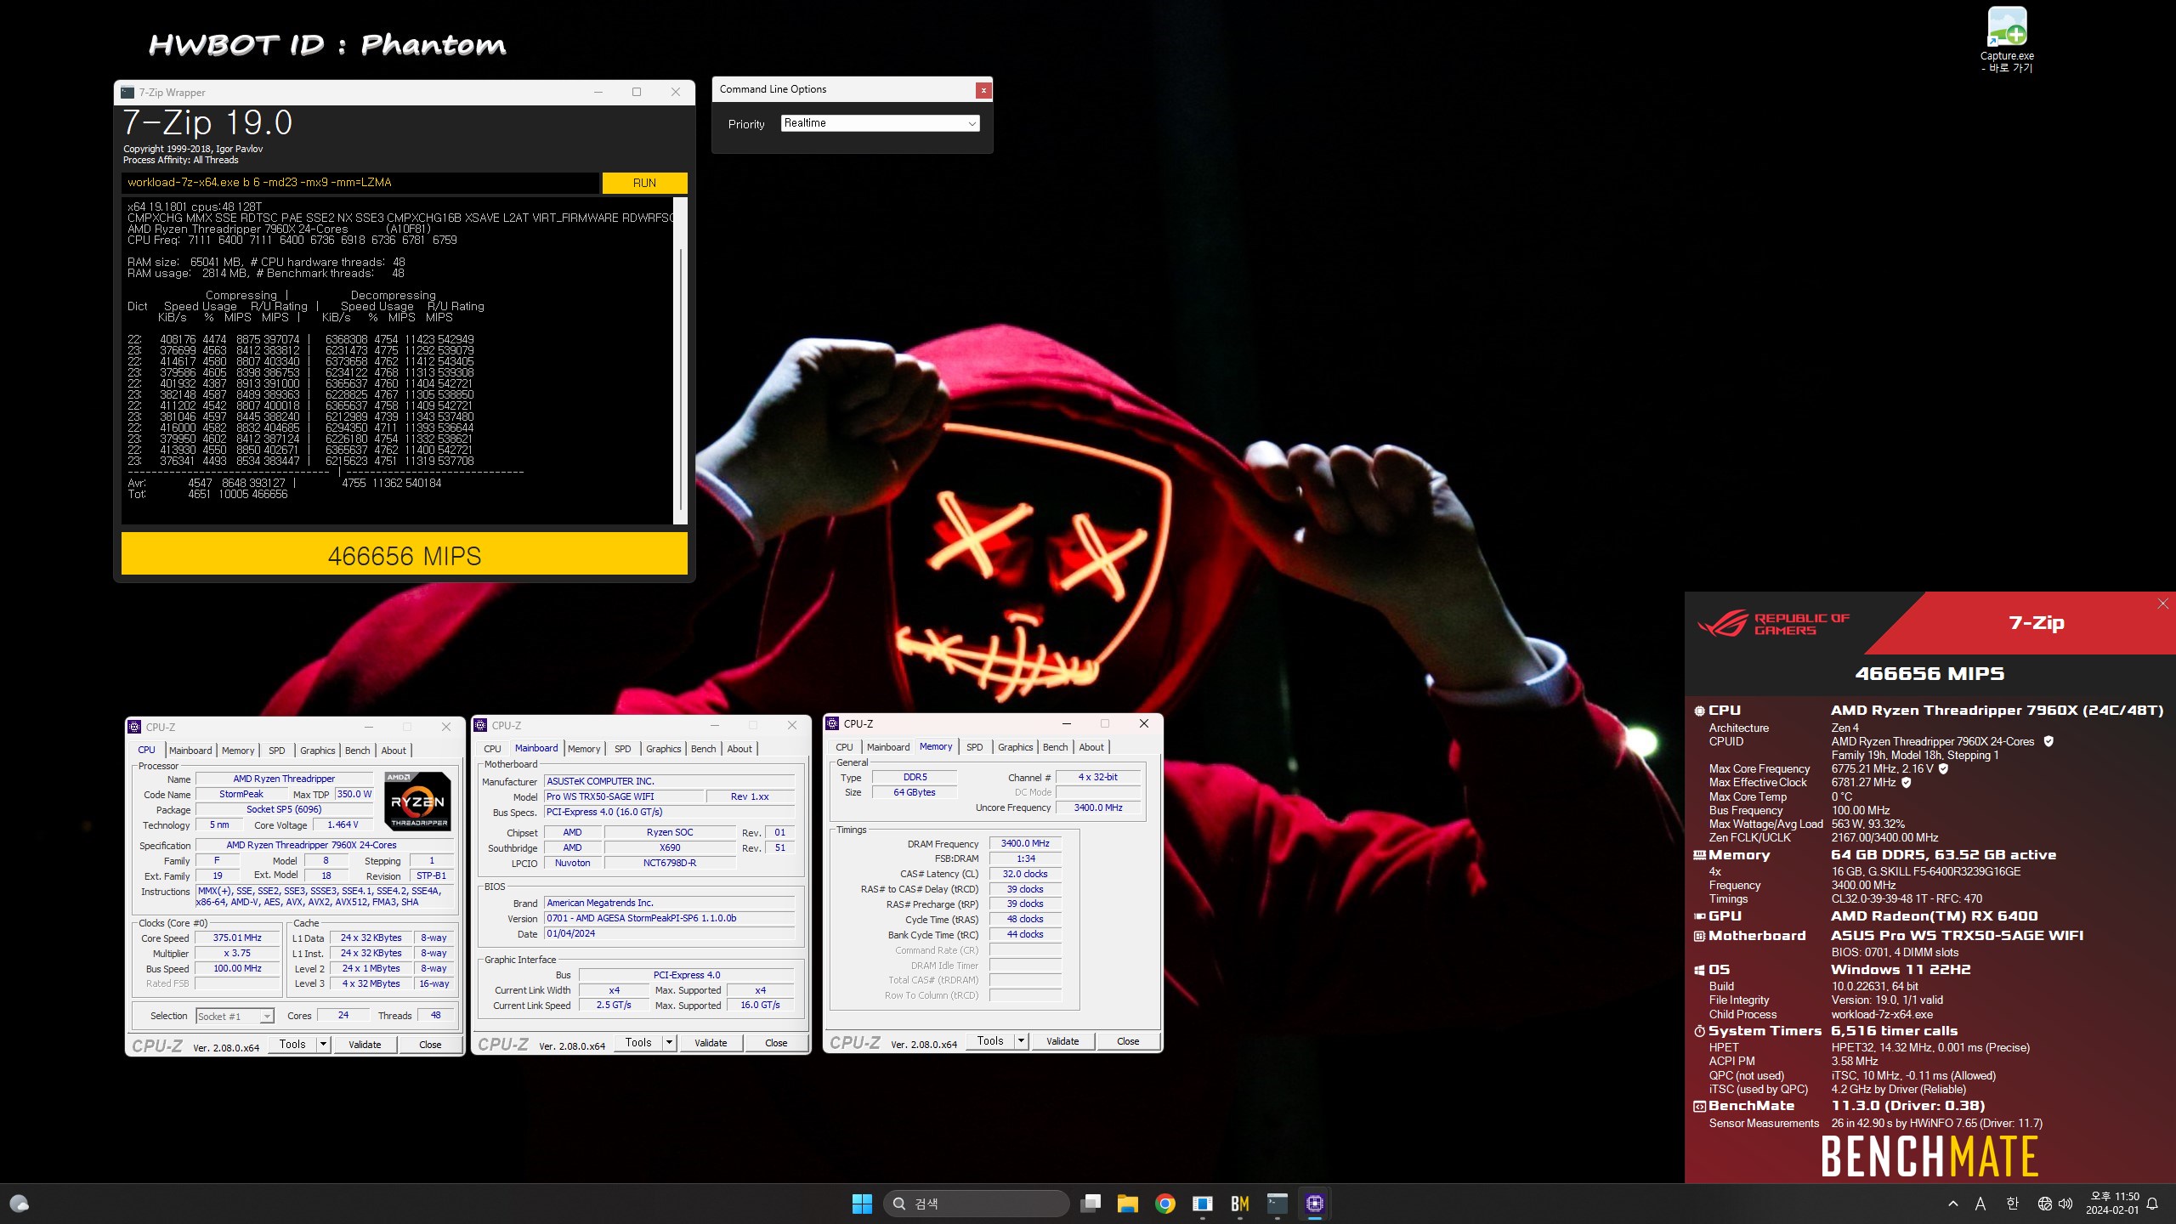This screenshot has width=2176, height=1224.
Task: Click the Core Voltage 1.464 V value
Action: click(x=343, y=825)
